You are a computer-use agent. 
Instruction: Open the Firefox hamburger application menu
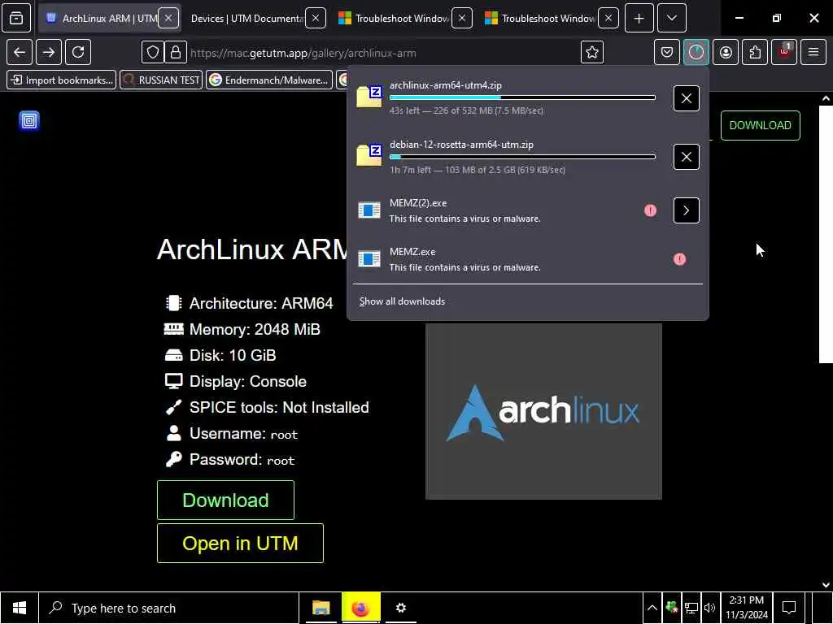click(x=813, y=52)
